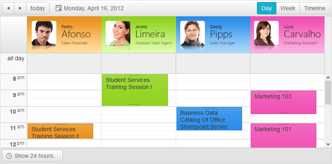Switch to the Week view
The height and width of the screenshot is (164, 332).
click(x=287, y=8)
